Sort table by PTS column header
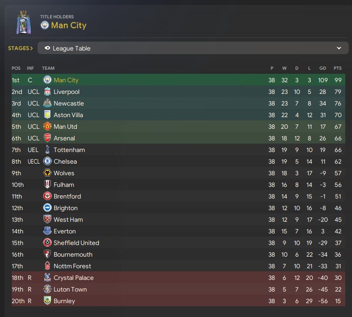352x317 pixels. pos(337,68)
